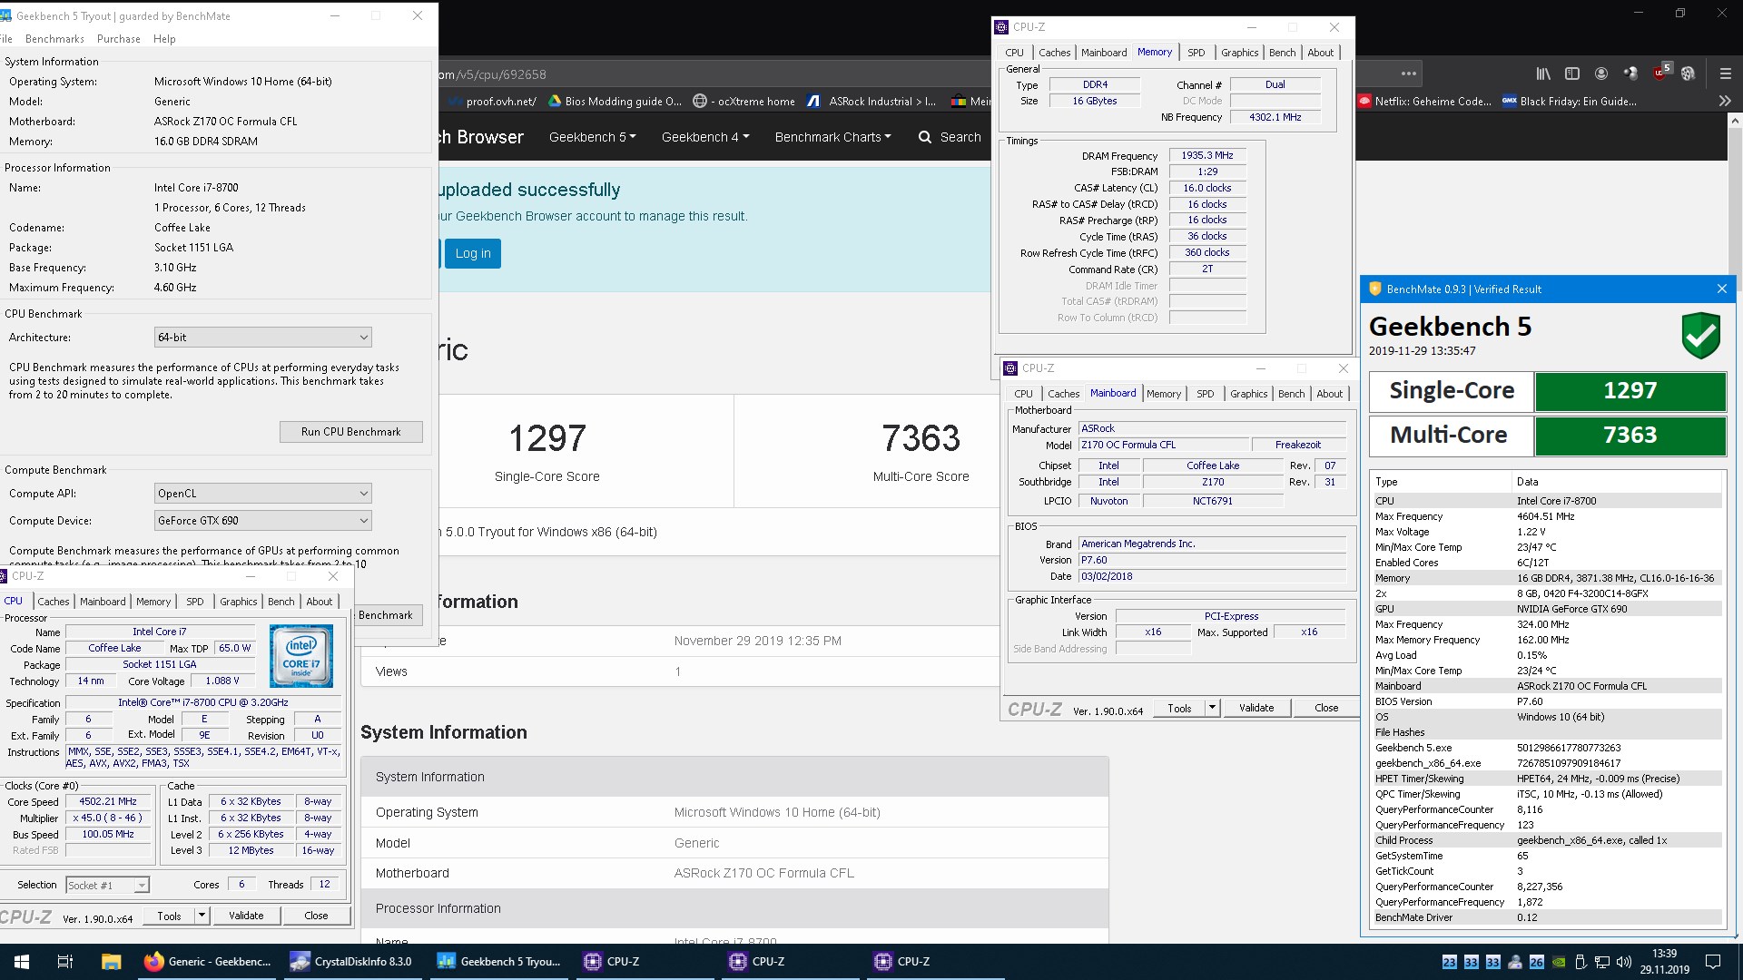Click Close in bottom-left CPU-Z window
Screen dimensions: 1743x980
pos(316,916)
